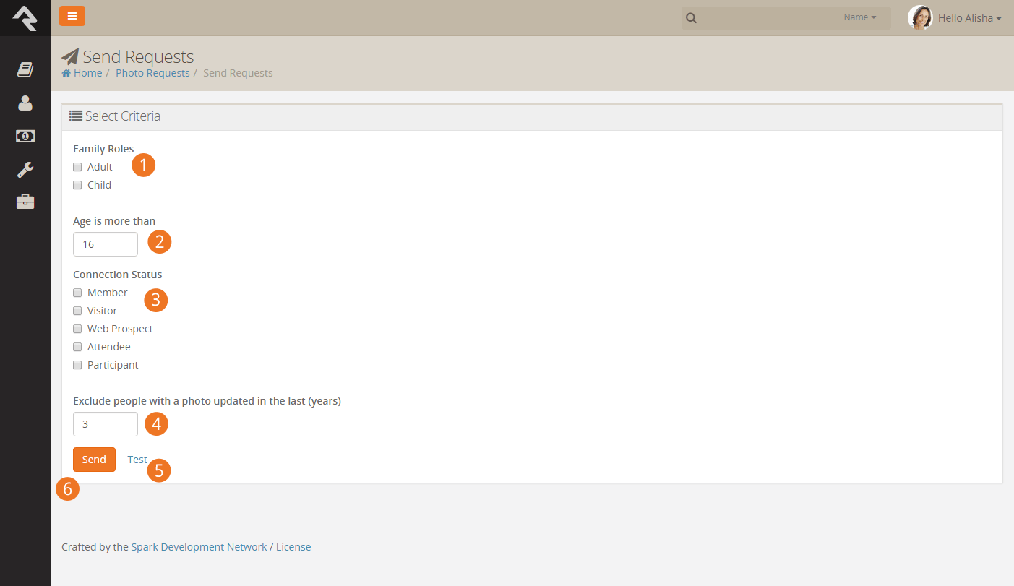The height and width of the screenshot is (586, 1014).
Task: Tick the Participant checkbox
Action: [77, 365]
